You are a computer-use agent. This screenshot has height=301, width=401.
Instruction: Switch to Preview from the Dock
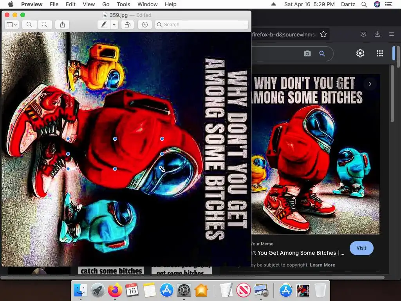tap(261, 290)
